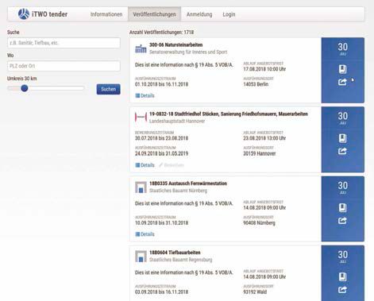
Task: Click the Senatsverwaltung Berlin logo
Action: point(141,48)
